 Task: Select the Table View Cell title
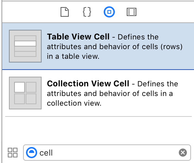(78, 37)
